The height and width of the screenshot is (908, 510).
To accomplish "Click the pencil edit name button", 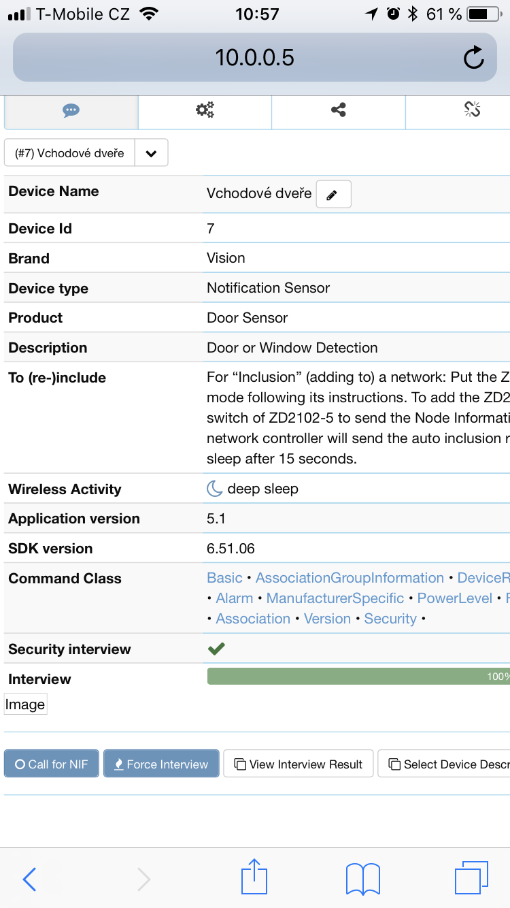I will pos(333,195).
